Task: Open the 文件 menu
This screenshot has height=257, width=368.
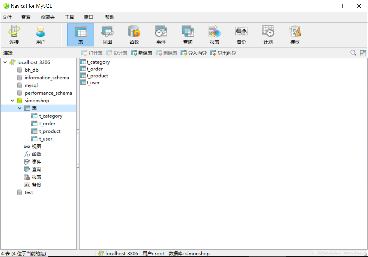Action: click(7, 17)
